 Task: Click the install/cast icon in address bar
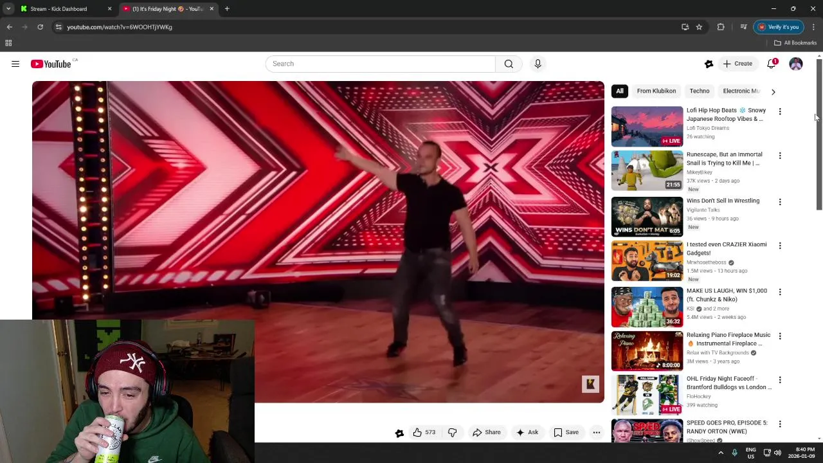point(685,27)
